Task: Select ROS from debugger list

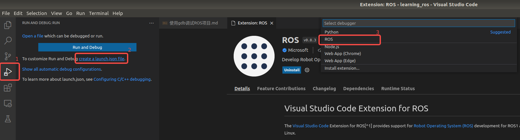Action: [x=329, y=39]
